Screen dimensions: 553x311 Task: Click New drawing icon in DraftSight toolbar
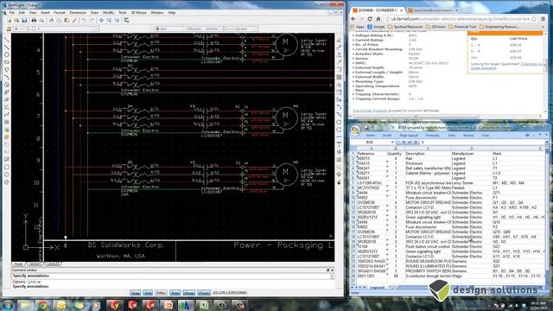(9, 21)
